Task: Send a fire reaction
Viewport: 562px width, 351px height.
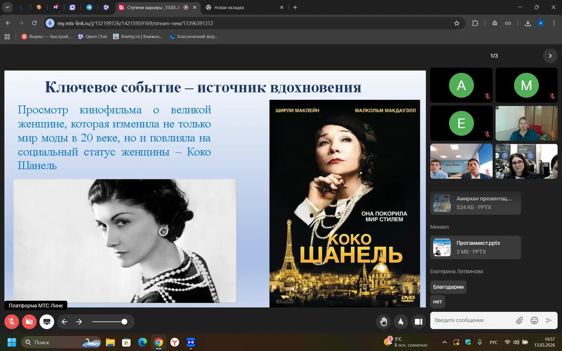Action: [x=401, y=322]
